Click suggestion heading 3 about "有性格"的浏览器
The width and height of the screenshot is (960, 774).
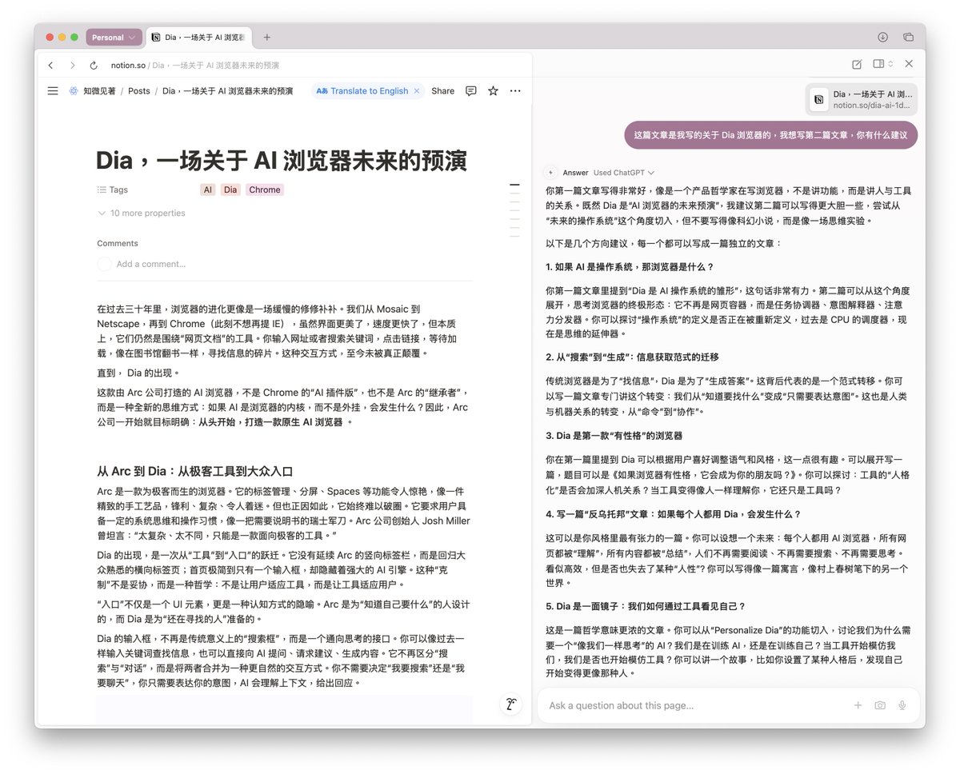(x=614, y=436)
